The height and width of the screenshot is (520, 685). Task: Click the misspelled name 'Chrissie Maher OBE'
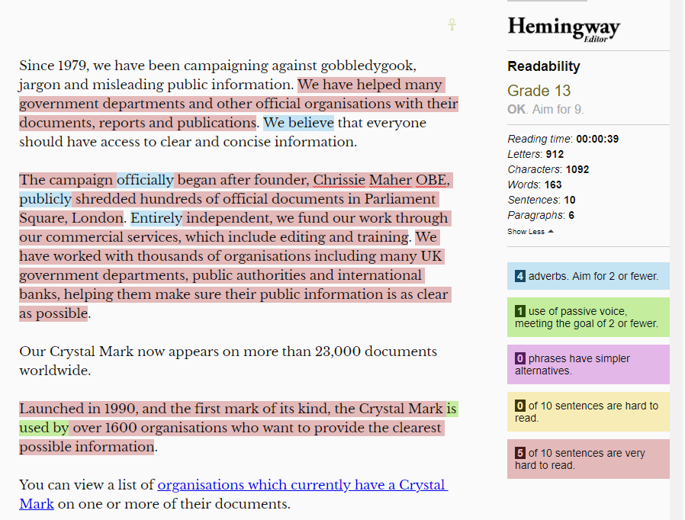380,180
